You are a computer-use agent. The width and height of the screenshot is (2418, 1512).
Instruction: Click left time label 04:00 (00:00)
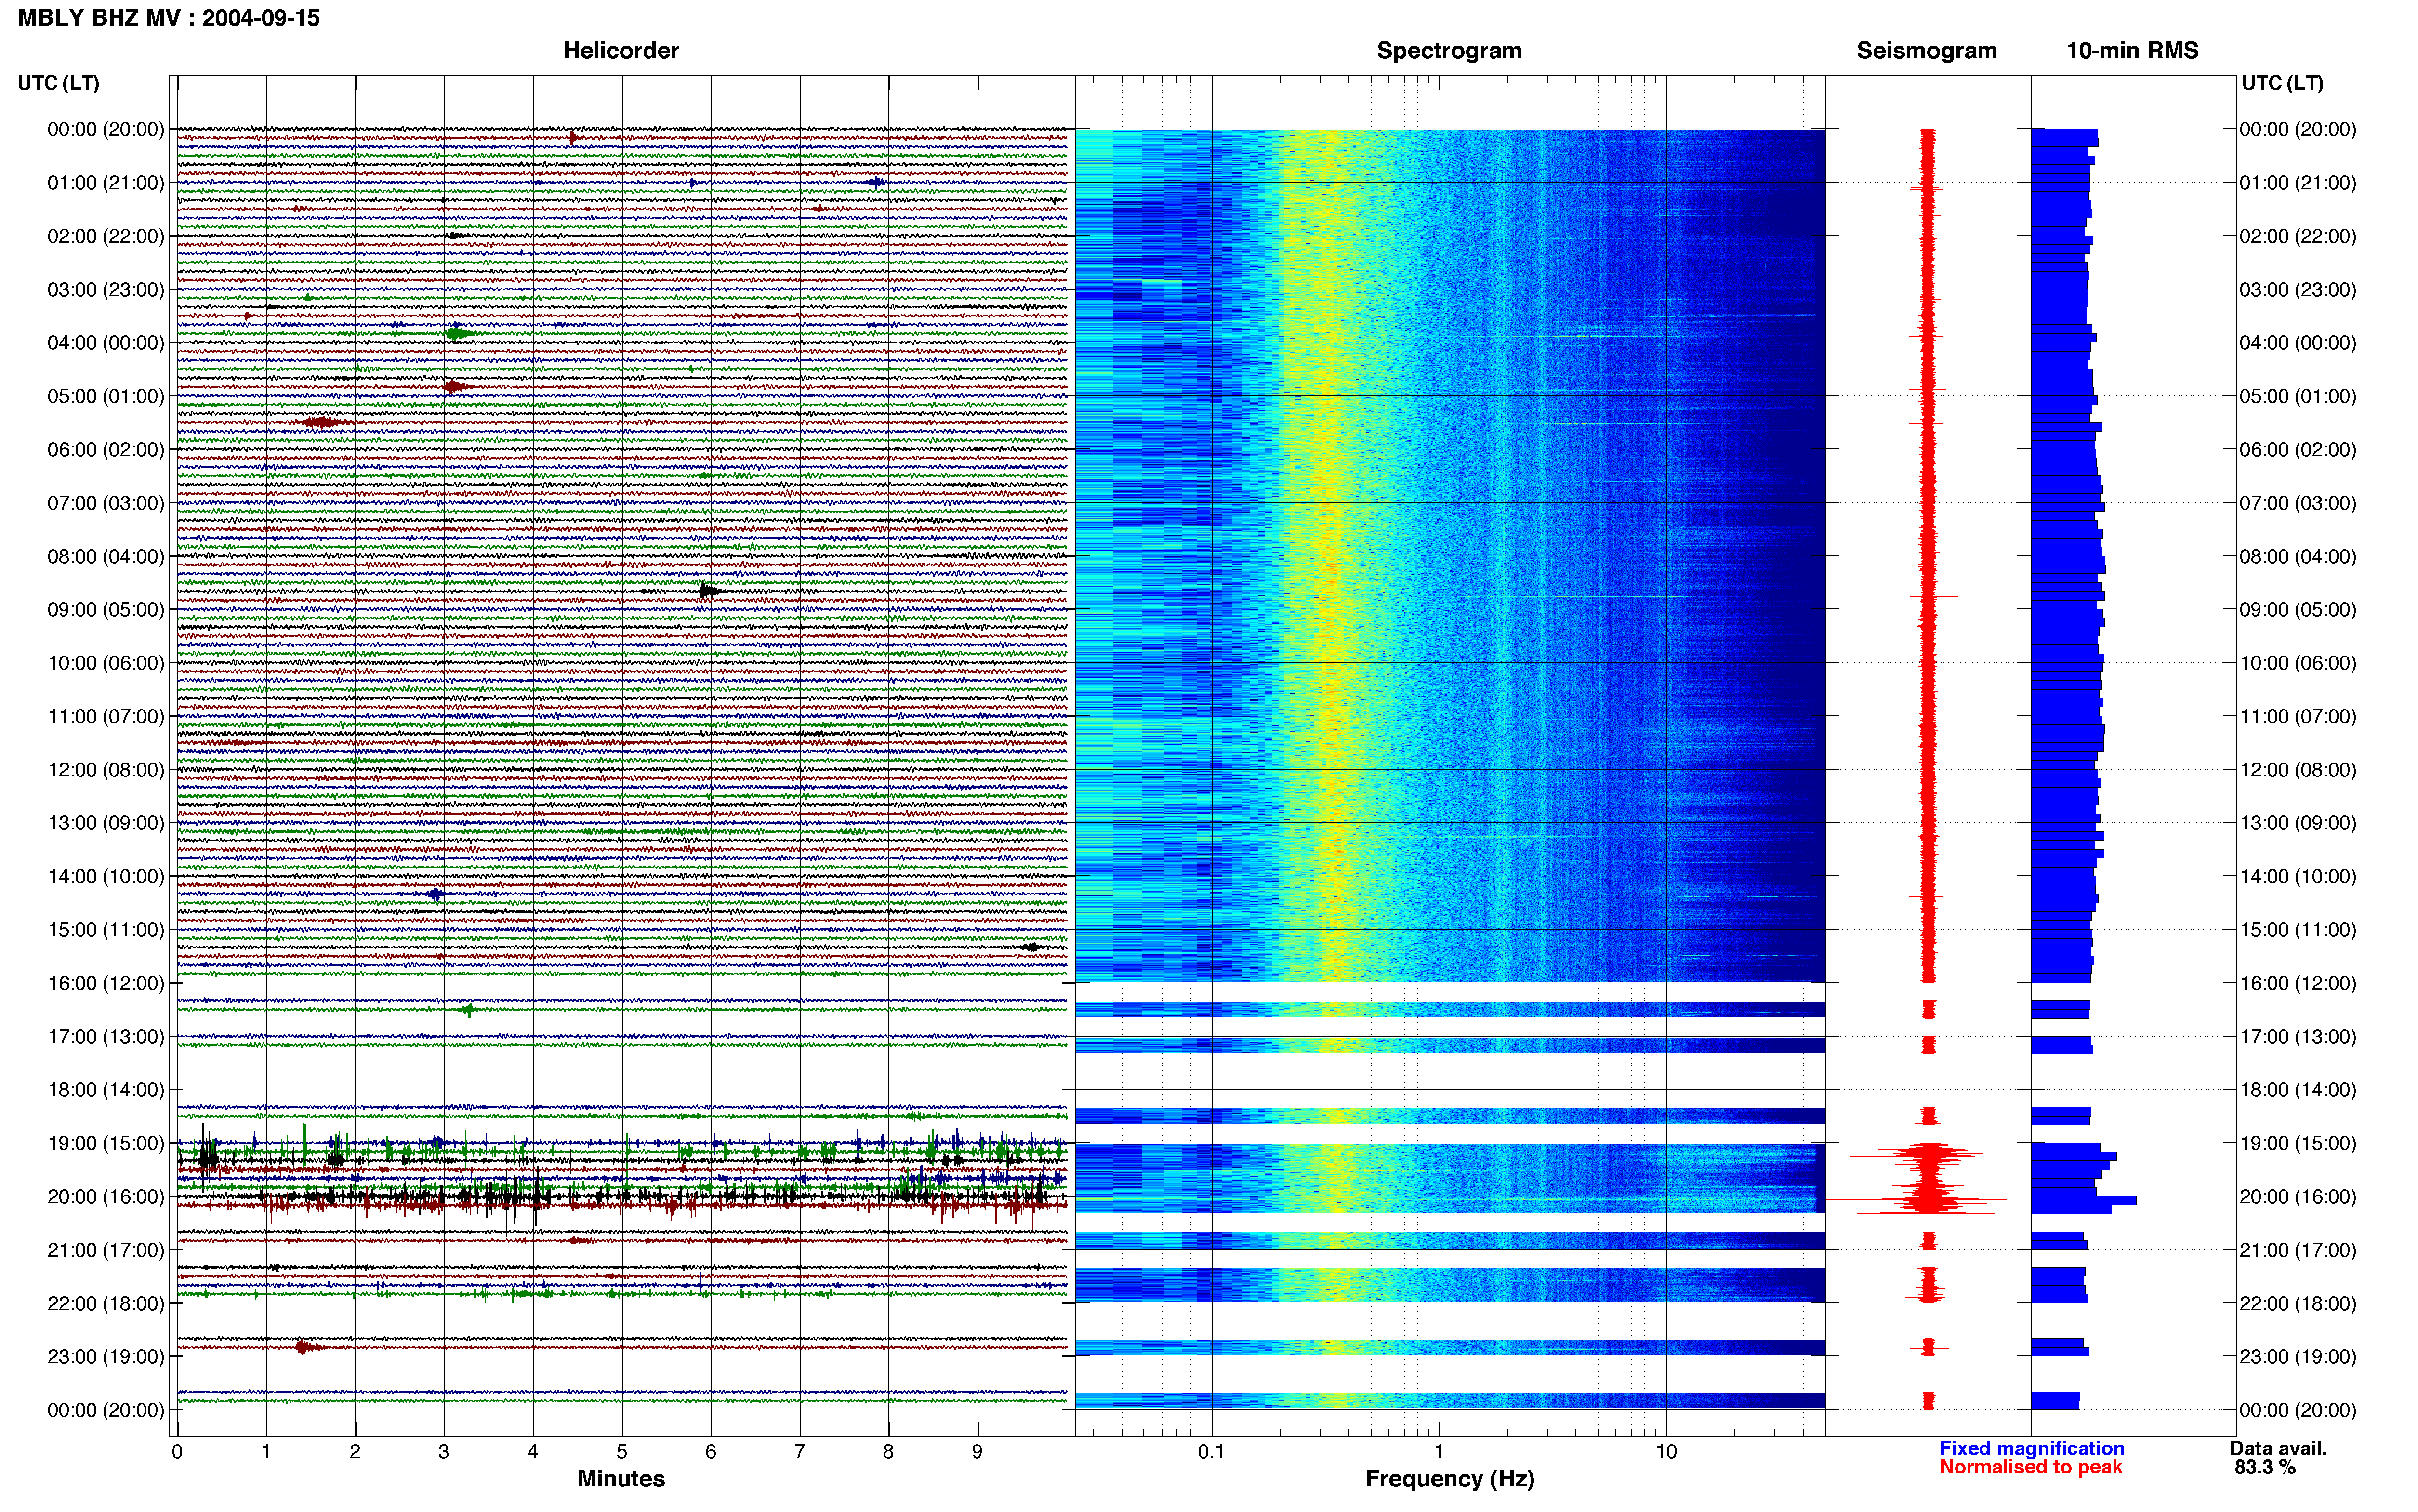[x=106, y=343]
